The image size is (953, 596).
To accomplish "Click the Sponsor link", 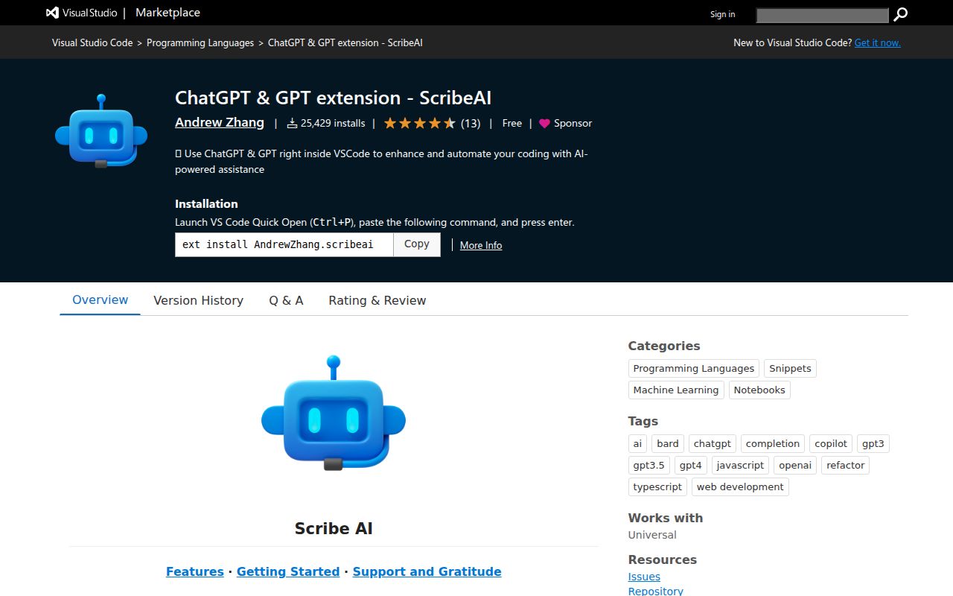I will pyautogui.click(x=573, y=124).
